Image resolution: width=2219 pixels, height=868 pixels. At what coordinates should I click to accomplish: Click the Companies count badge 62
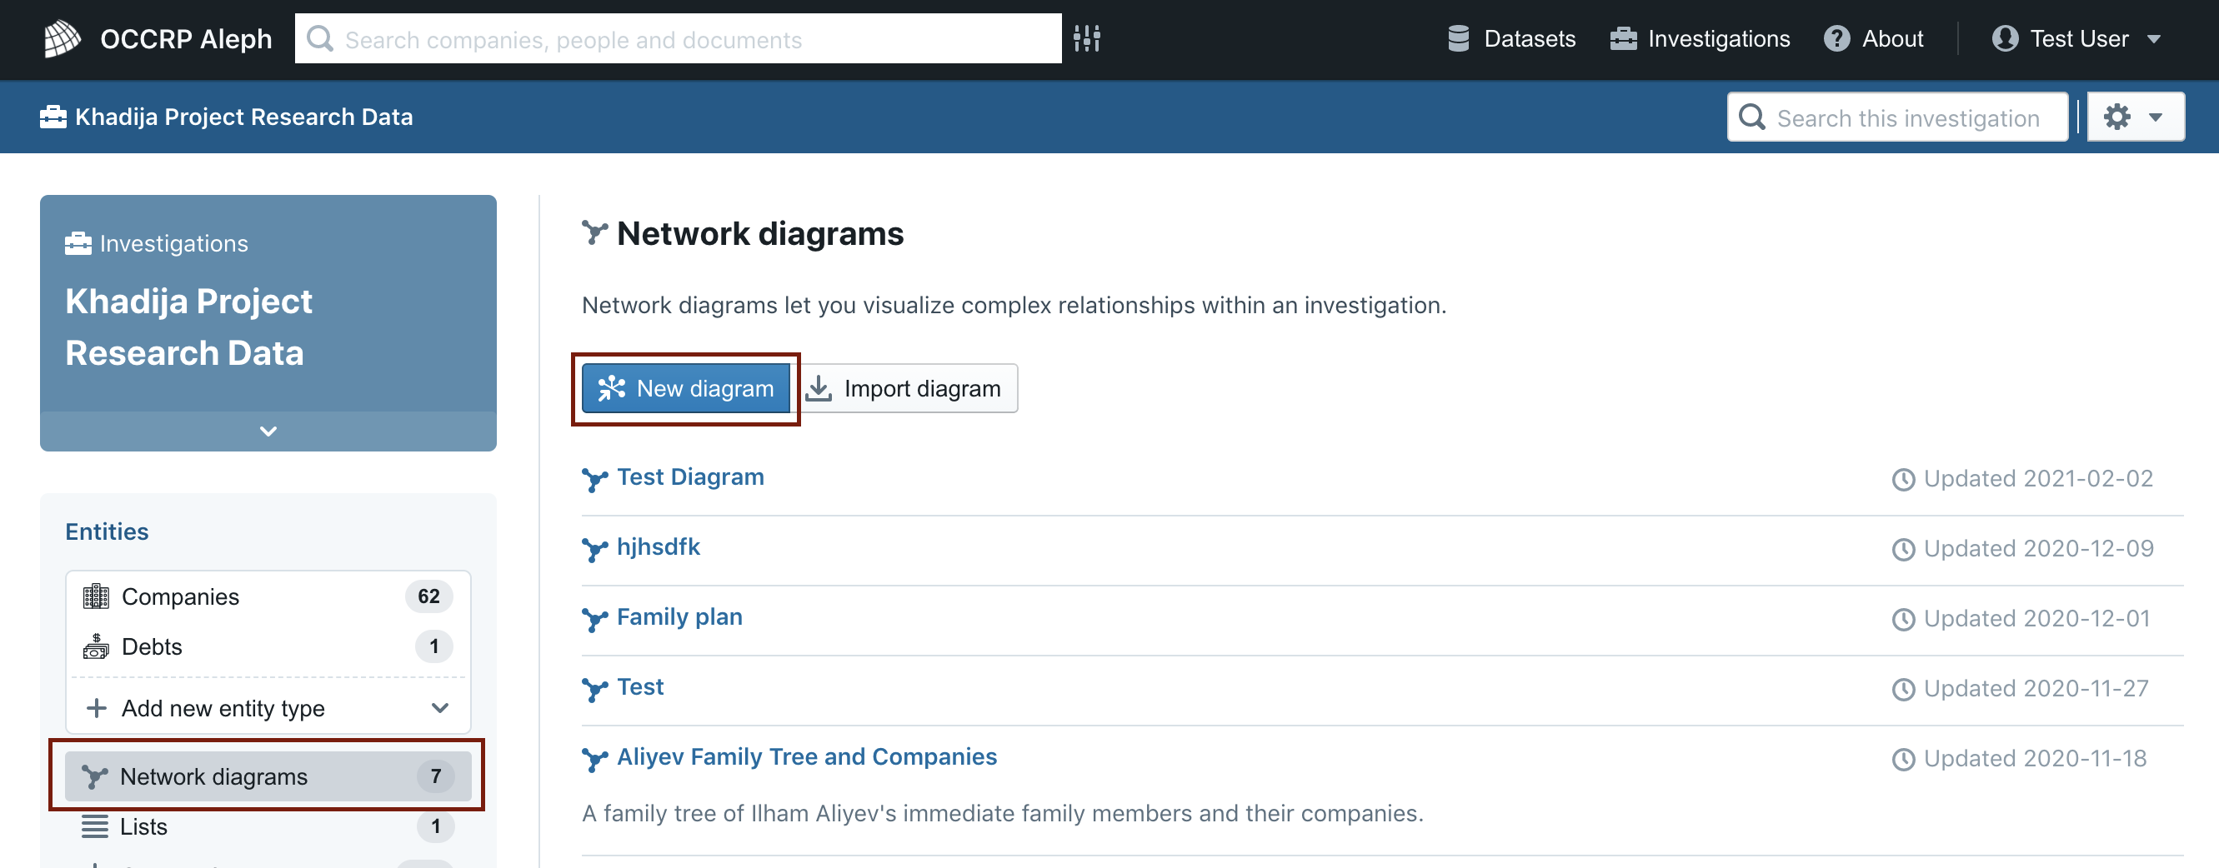pyautogui.click(x=428, y=596)
